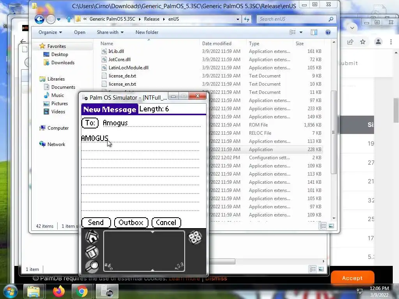Click the IrLib.dll file icon
Image resolution: width=399 pixels, height=299 pixels.
(x=104, y=51)
